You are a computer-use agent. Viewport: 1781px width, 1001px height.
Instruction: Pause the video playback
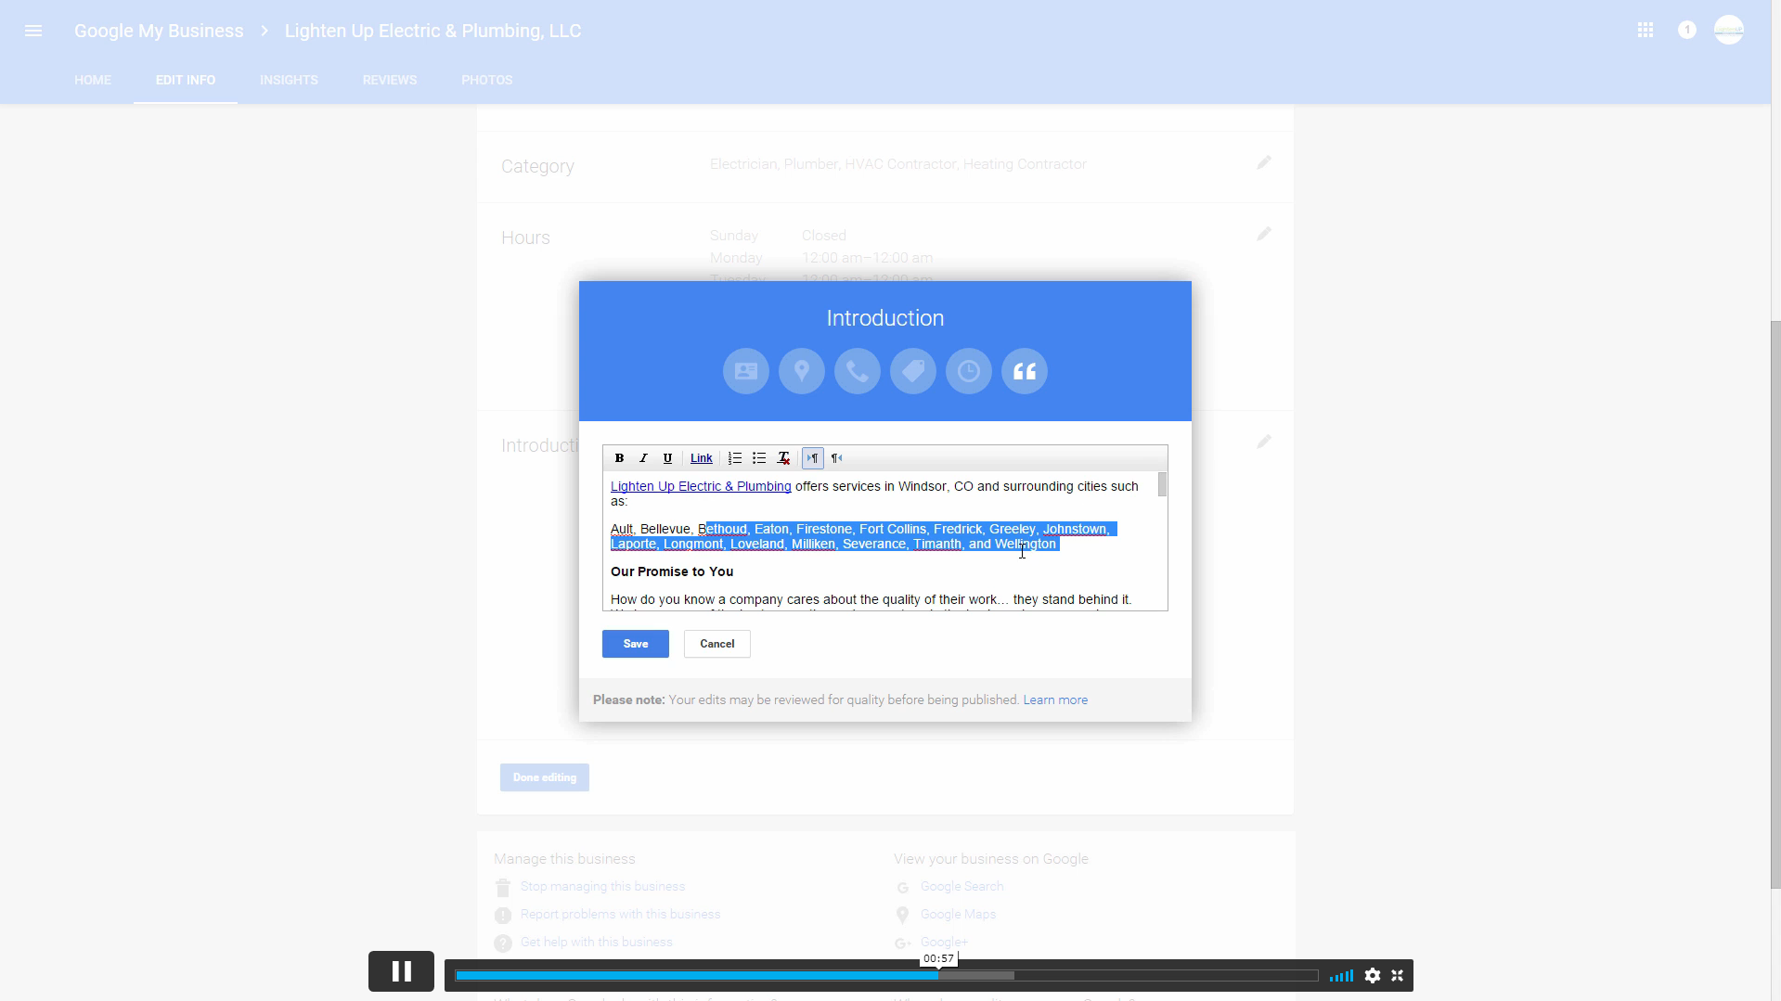click(401, 971)
